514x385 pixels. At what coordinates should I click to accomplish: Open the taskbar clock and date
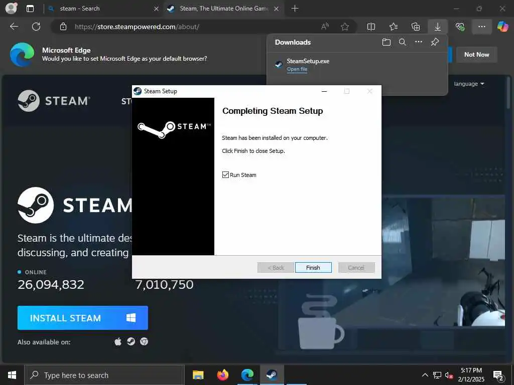(x=471, y=375)
